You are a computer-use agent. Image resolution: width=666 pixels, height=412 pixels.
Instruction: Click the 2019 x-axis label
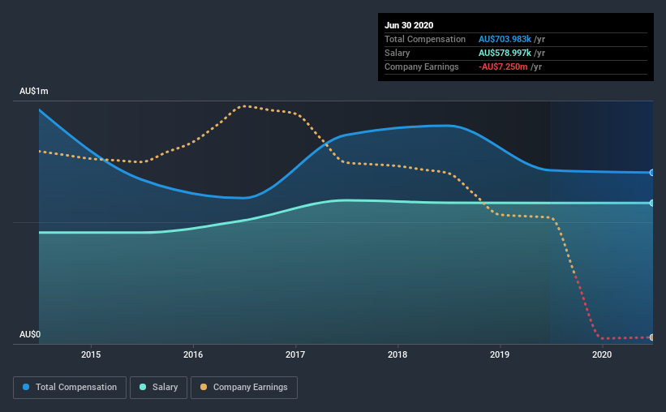coord(500,354)
